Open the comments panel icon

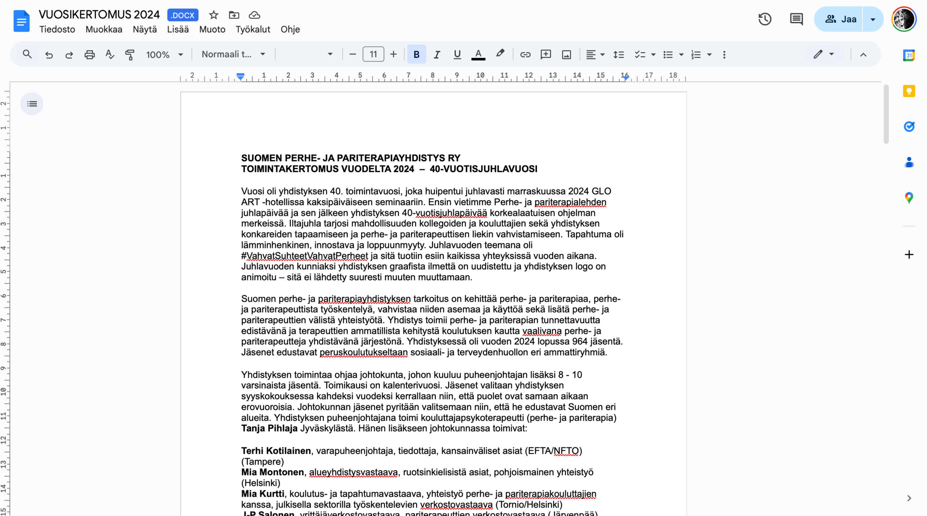796,19
